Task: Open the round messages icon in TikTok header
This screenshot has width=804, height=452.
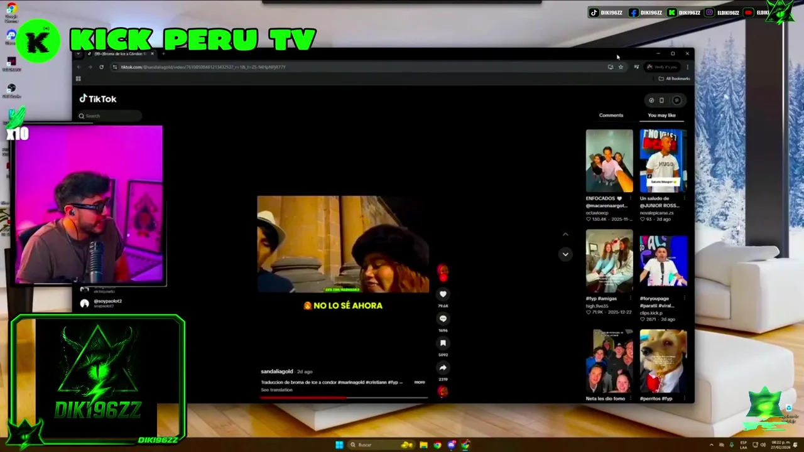Action: 677,100
